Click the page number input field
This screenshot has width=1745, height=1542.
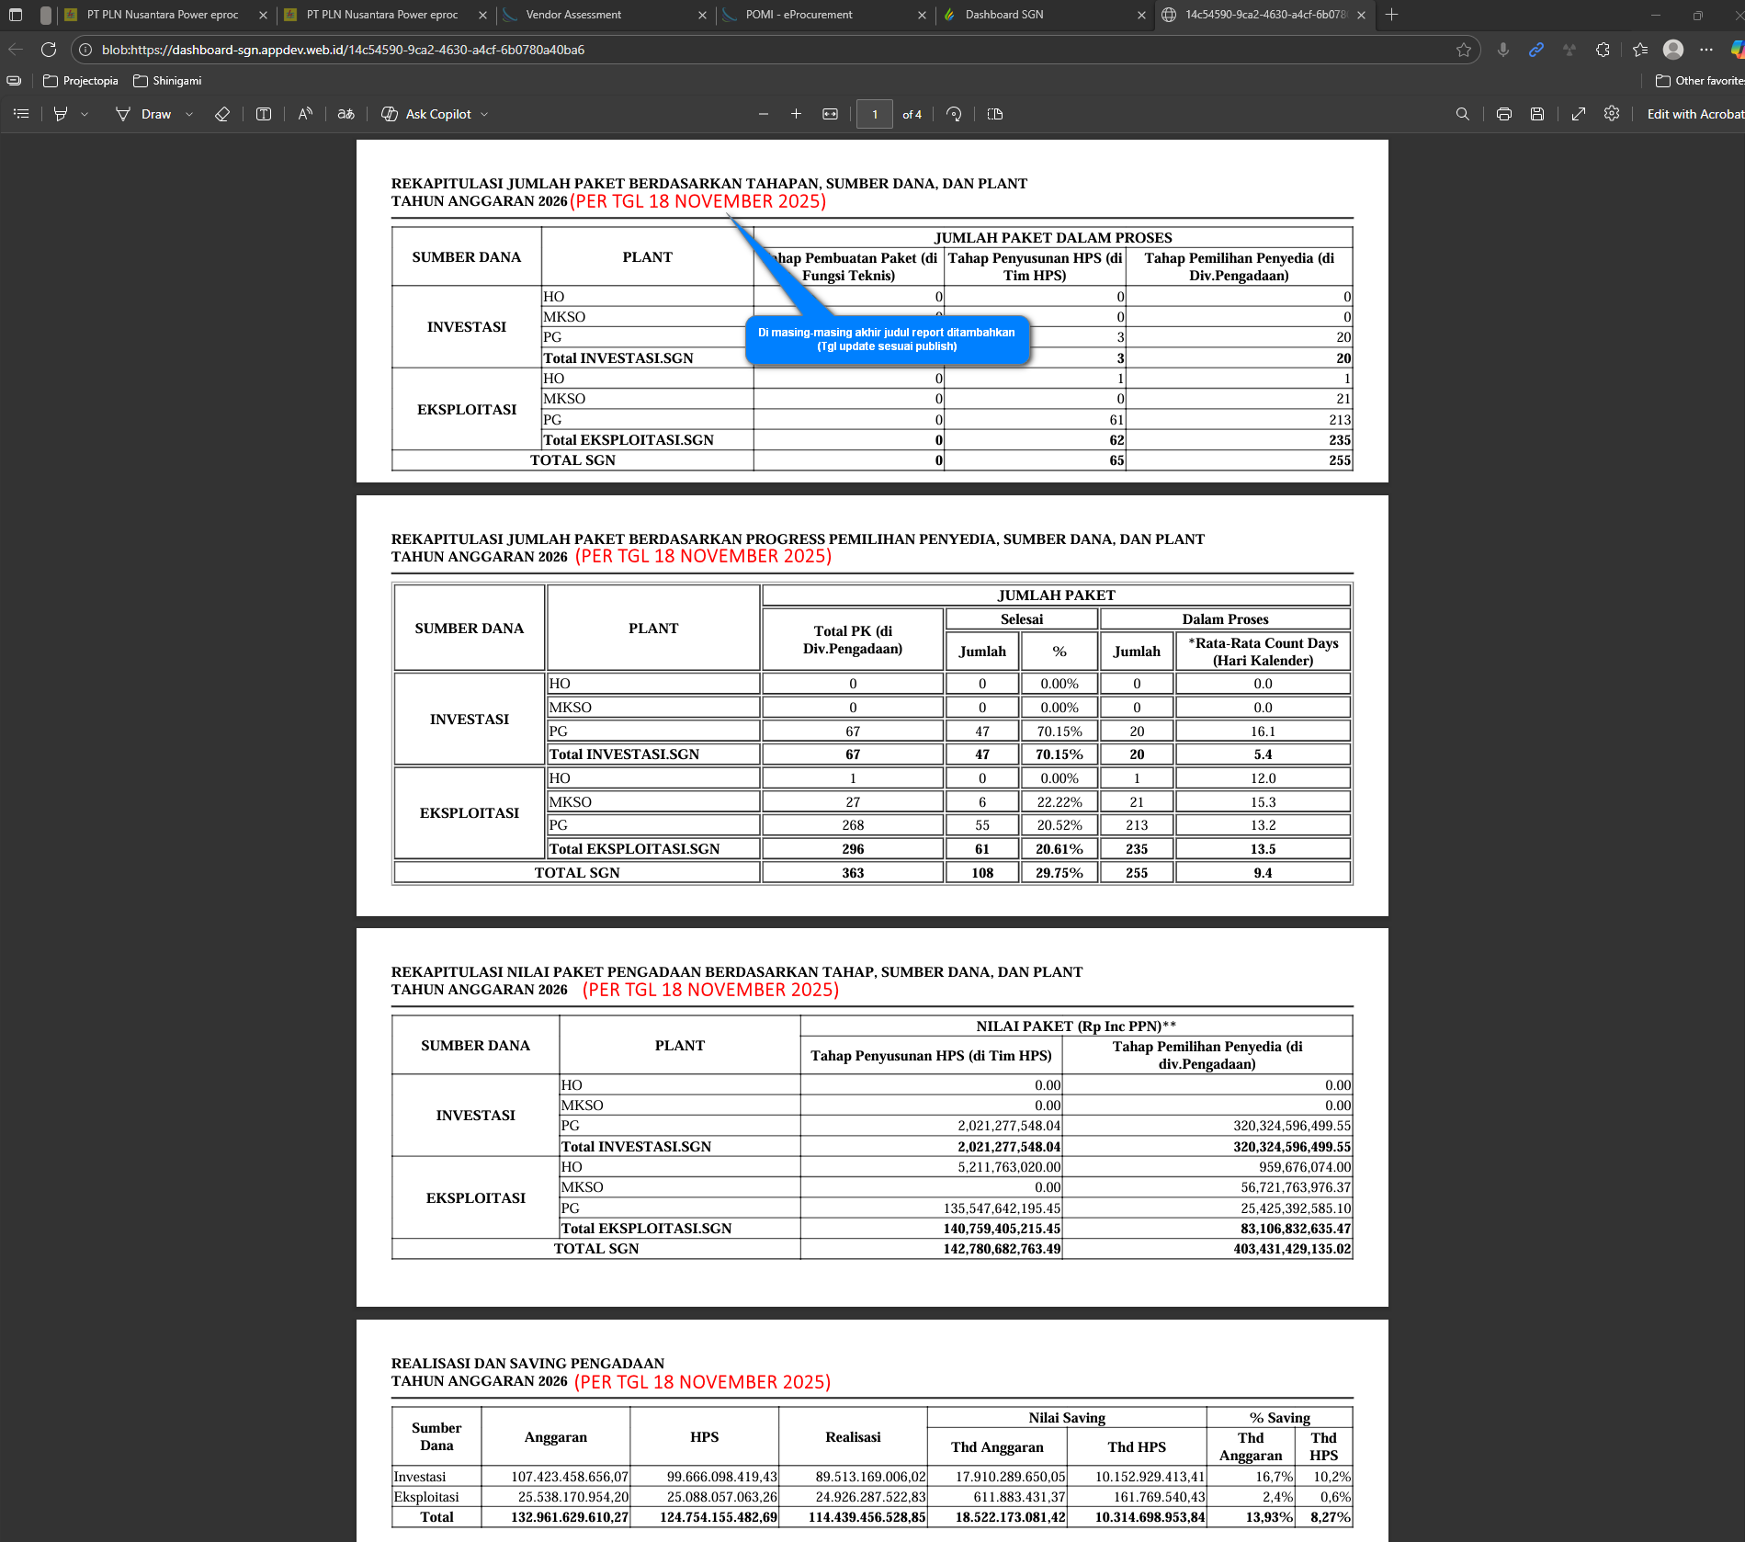coord(874,114)
